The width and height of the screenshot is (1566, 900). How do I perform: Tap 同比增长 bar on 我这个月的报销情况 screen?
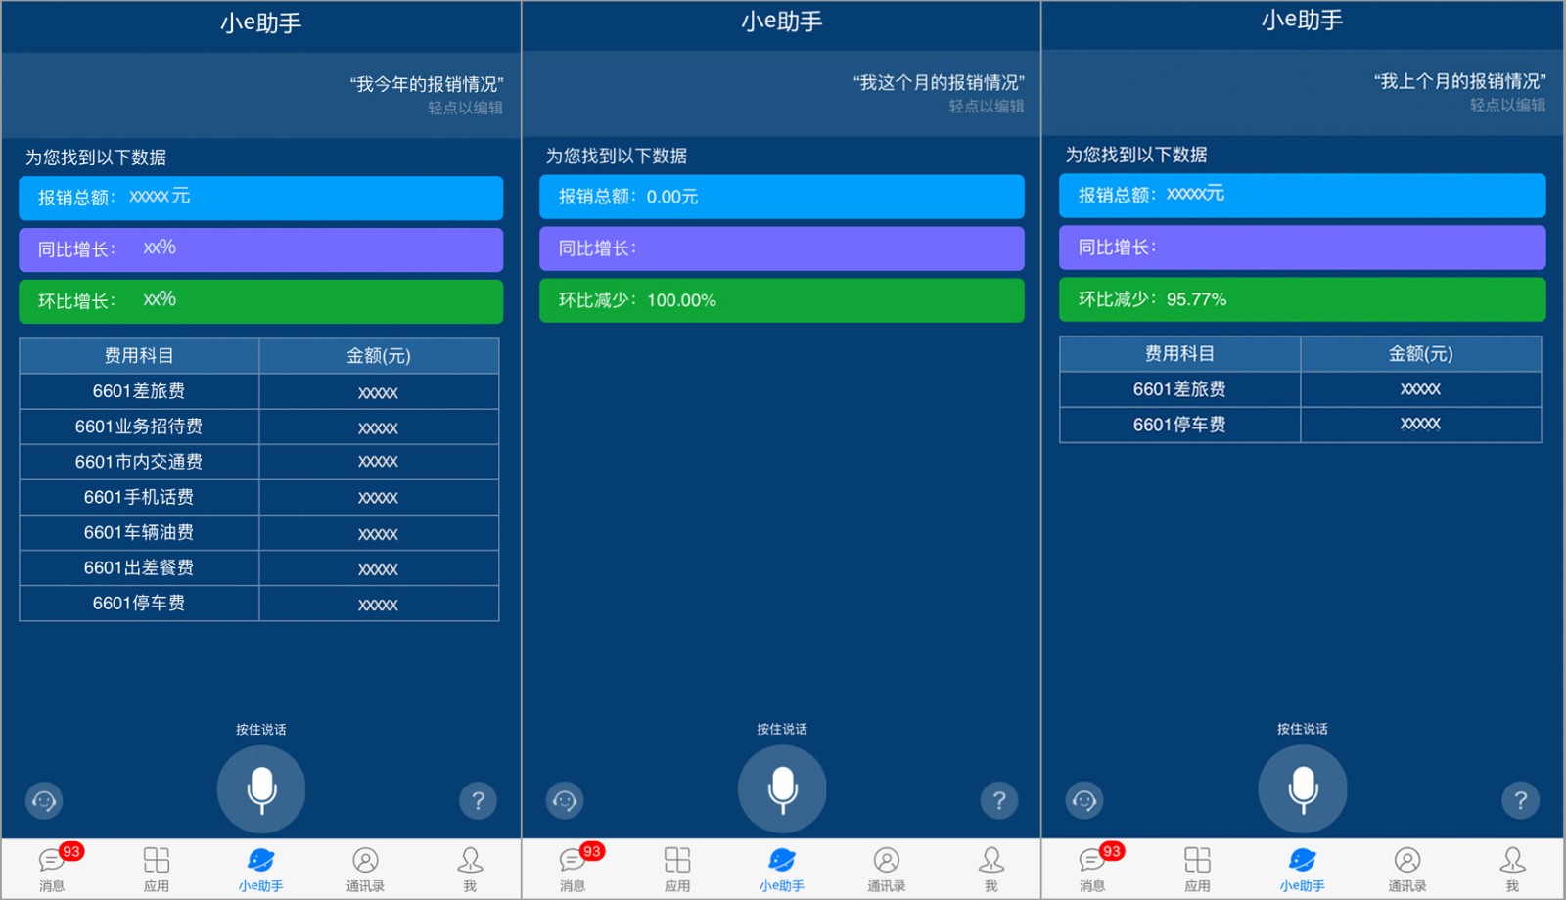[782, 248]
